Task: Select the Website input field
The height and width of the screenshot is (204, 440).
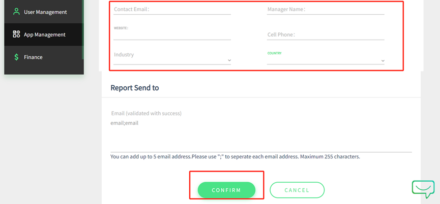Action: coord(172,35)
